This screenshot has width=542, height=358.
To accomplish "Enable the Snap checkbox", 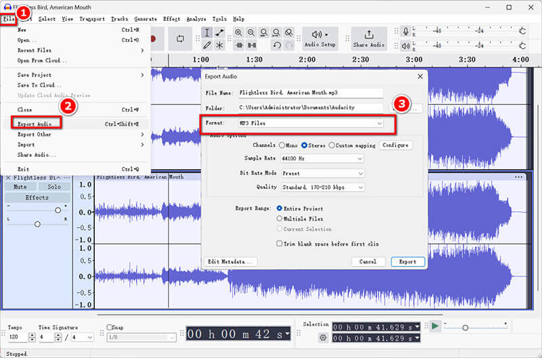I will pyautogui.click(x=110, y=327).
